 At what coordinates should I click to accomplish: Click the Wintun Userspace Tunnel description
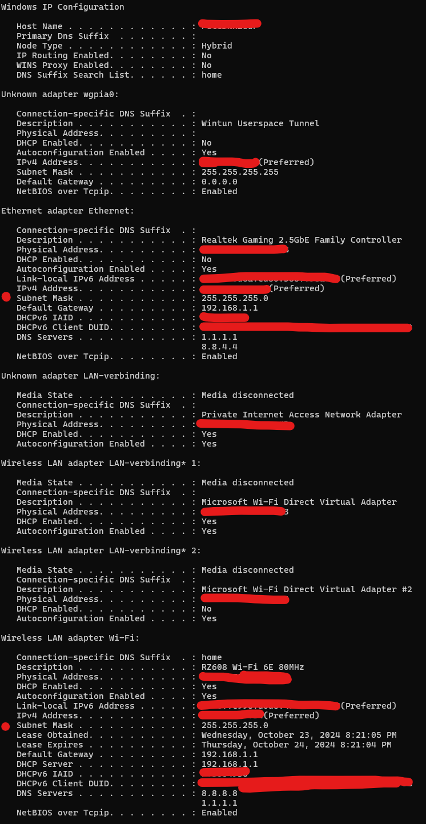click(x=260, y=123)
